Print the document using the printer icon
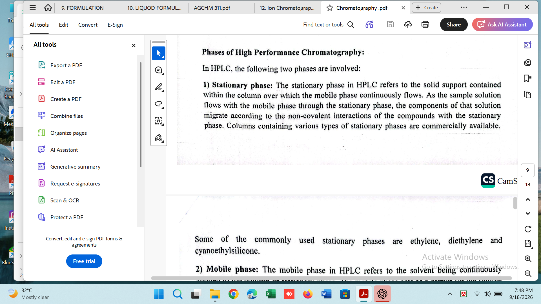Viewport: 541px width, 304px height. [x=425, y=24]
